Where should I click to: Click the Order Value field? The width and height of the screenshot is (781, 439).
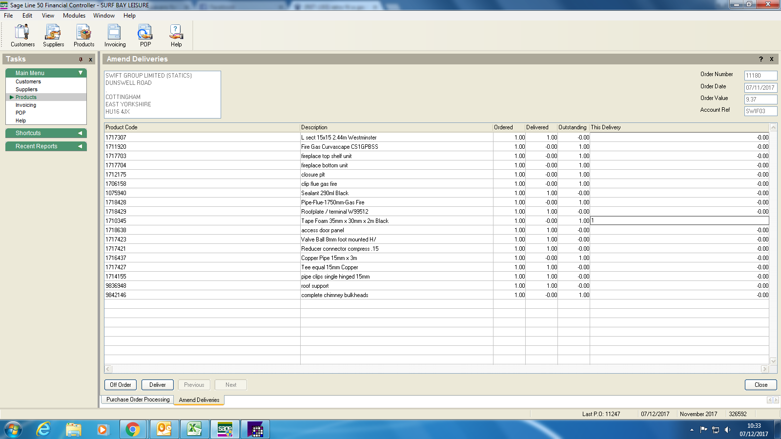760,100
